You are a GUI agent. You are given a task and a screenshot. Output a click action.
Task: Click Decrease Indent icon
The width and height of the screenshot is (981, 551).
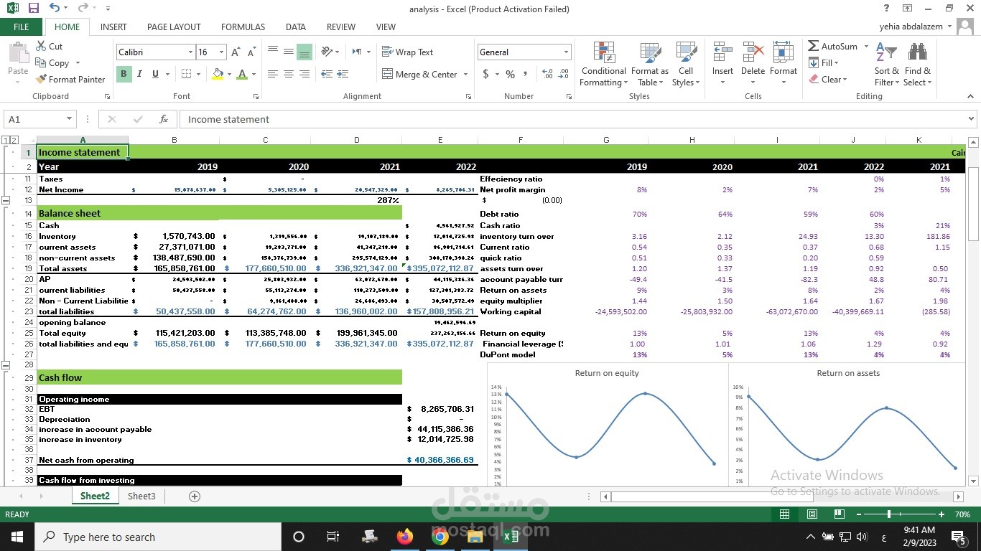pos(327,74)
